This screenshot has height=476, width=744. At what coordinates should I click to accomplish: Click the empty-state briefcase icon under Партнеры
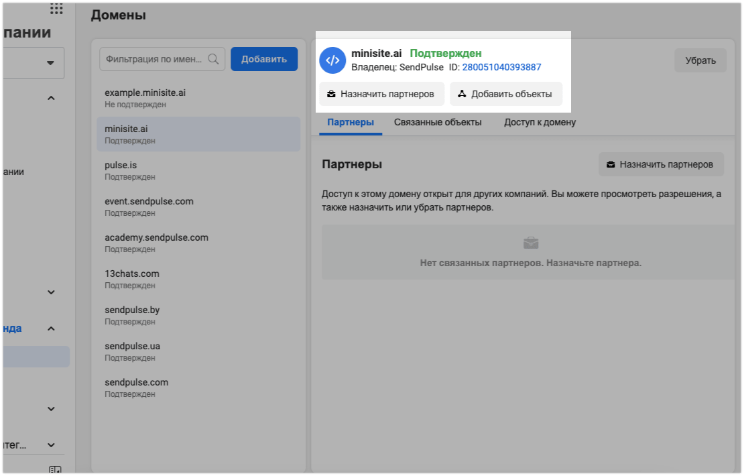coord(530,243)
